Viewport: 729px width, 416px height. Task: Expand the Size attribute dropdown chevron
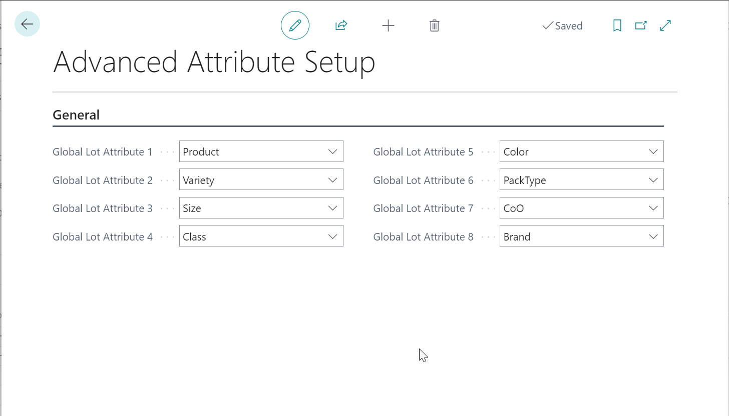pyautogui.click(x=332, y=208)
